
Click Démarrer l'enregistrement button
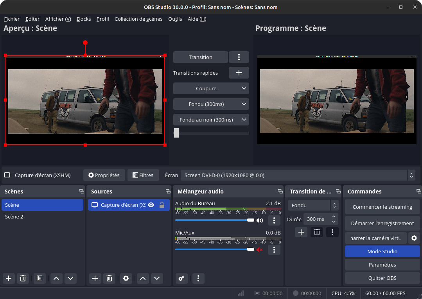tap(382, 223)
